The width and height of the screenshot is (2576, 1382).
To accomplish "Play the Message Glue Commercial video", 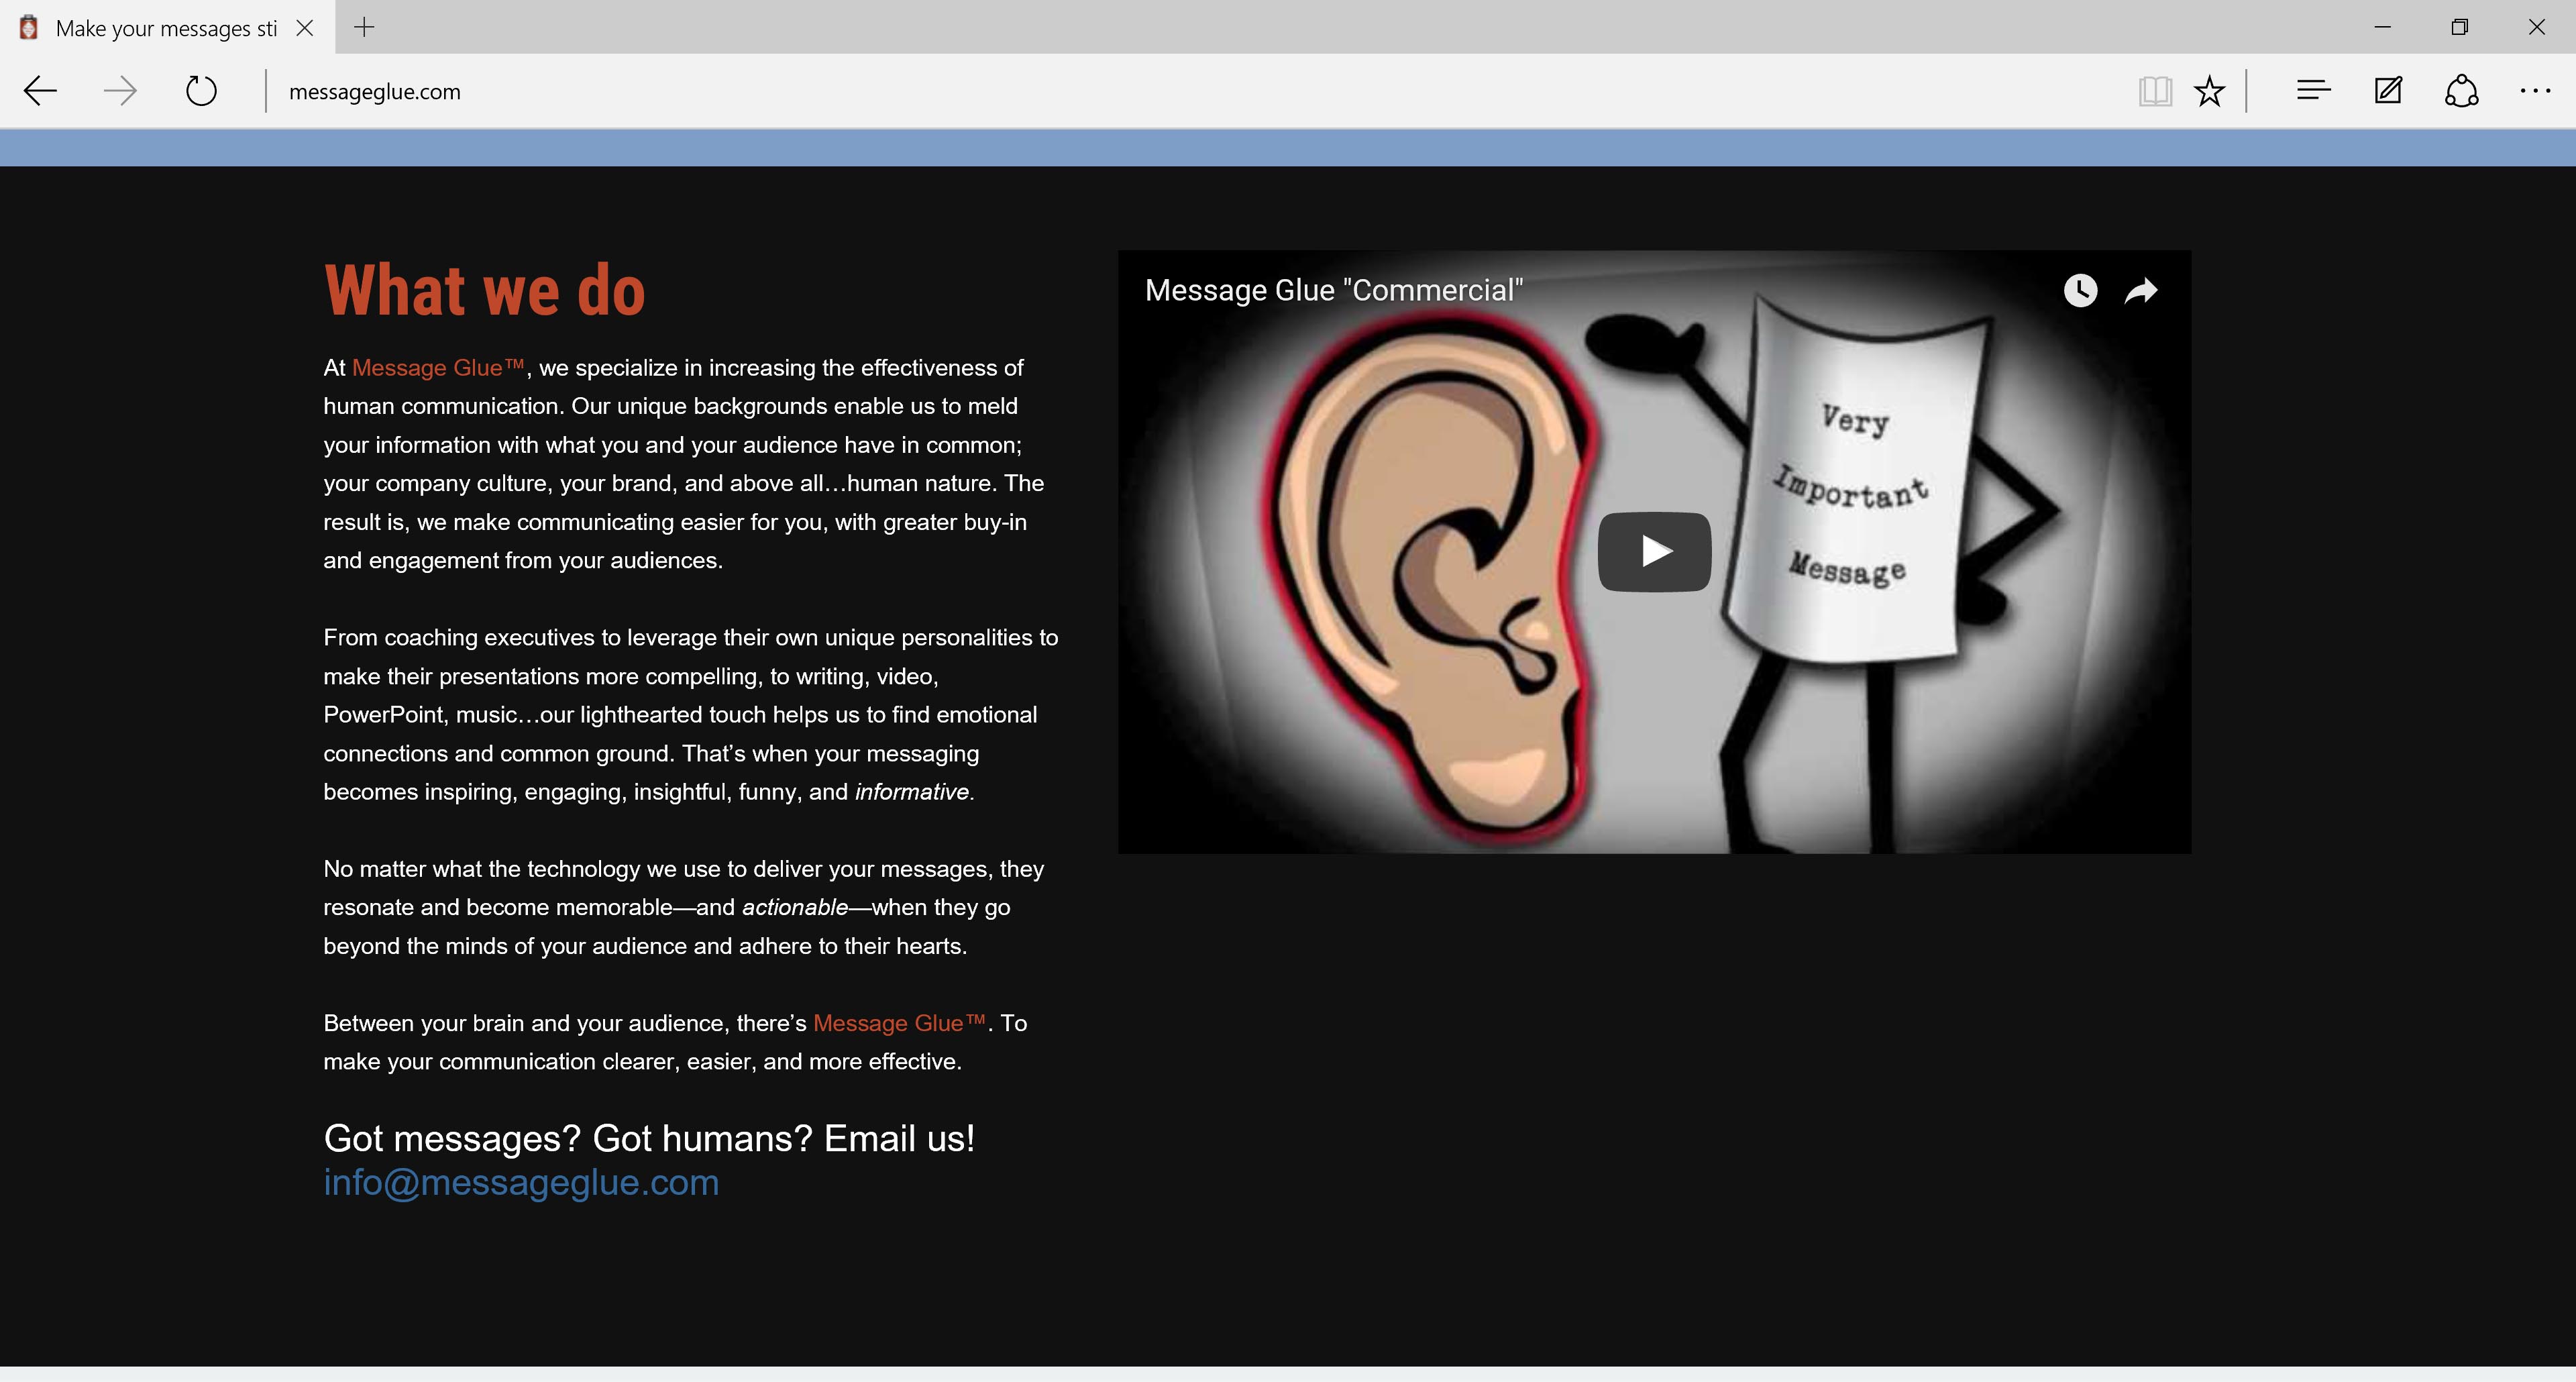I will tap(1654, 551).
